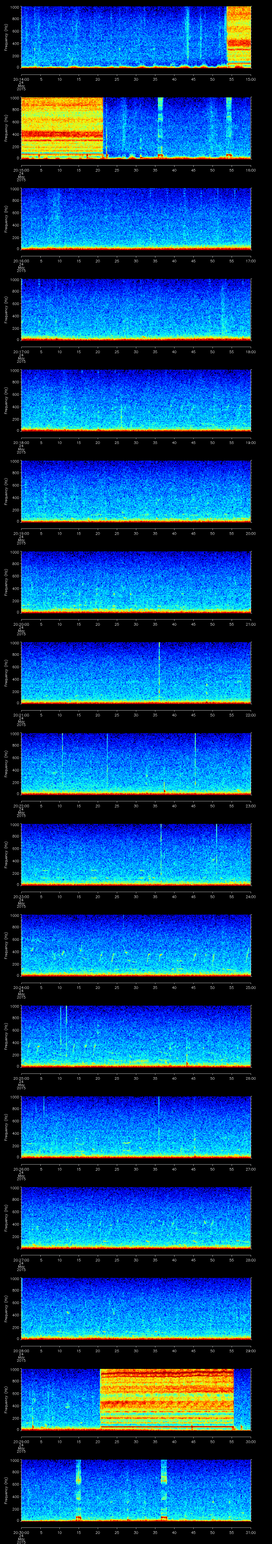The image size is (272, 1544).
Task: Click the 20:30:00 start time label
Action: click(21, 1532)
